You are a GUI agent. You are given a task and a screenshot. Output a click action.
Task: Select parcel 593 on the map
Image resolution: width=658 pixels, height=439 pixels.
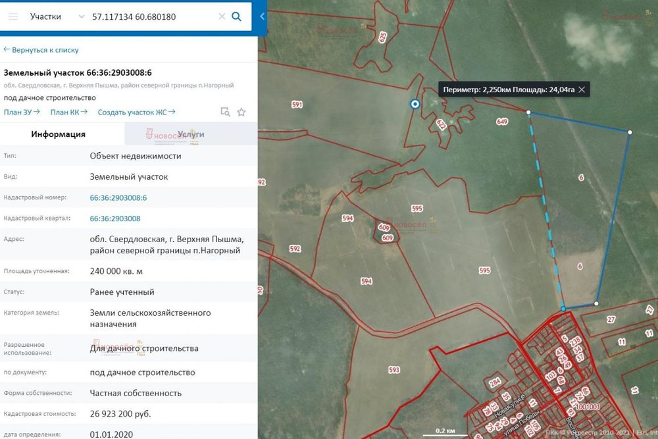coord(394,370)
